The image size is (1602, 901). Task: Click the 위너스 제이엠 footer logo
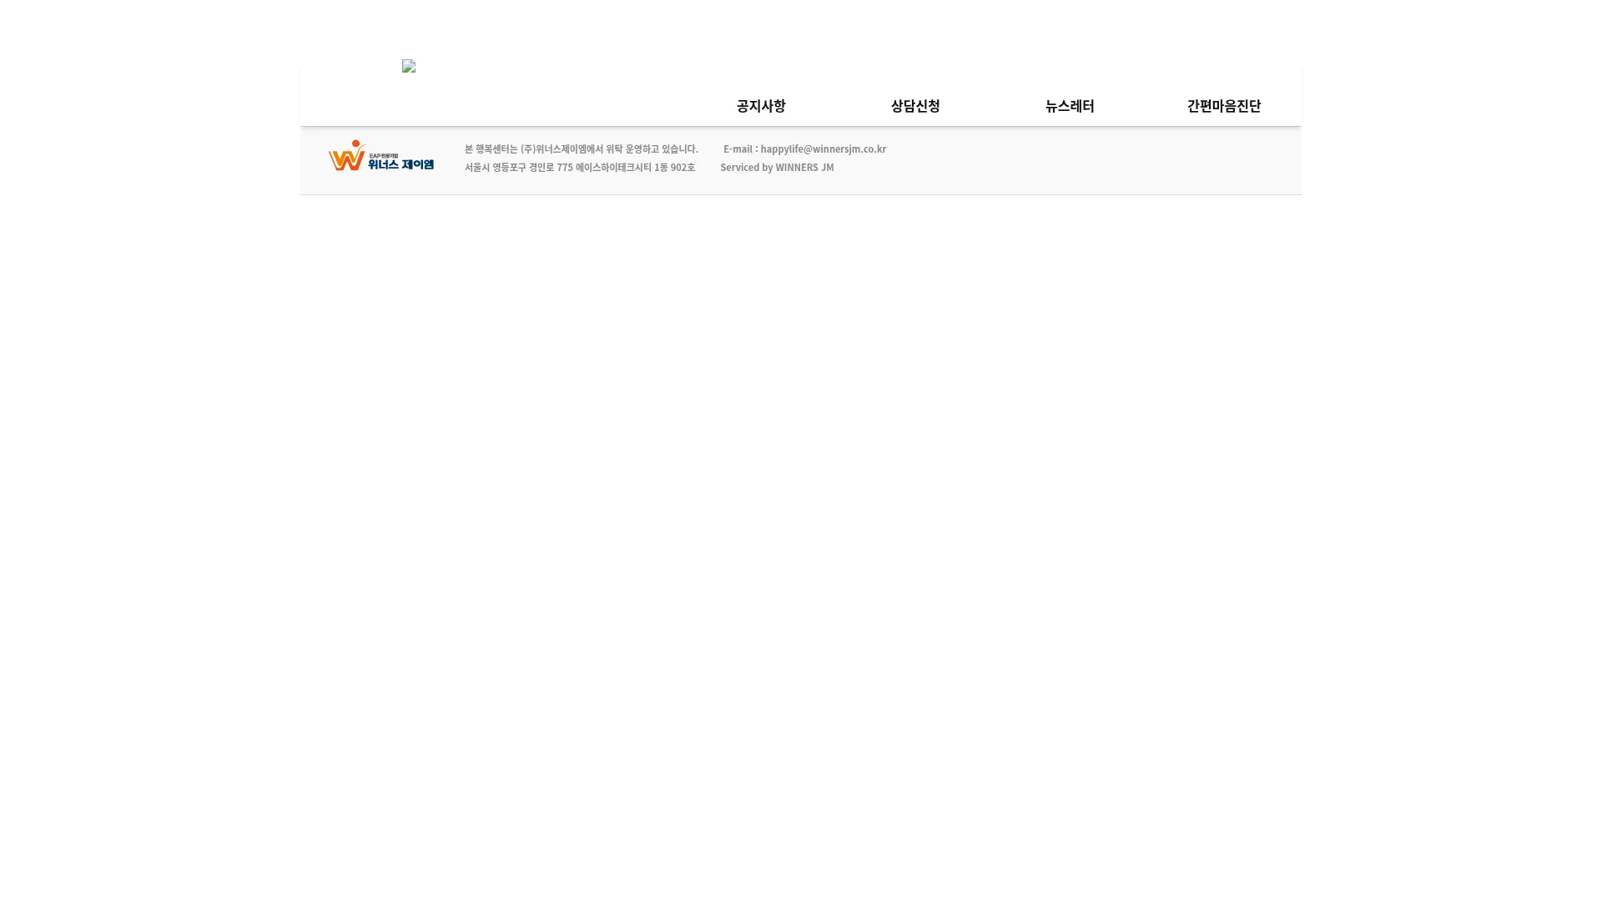click(381, 155)
